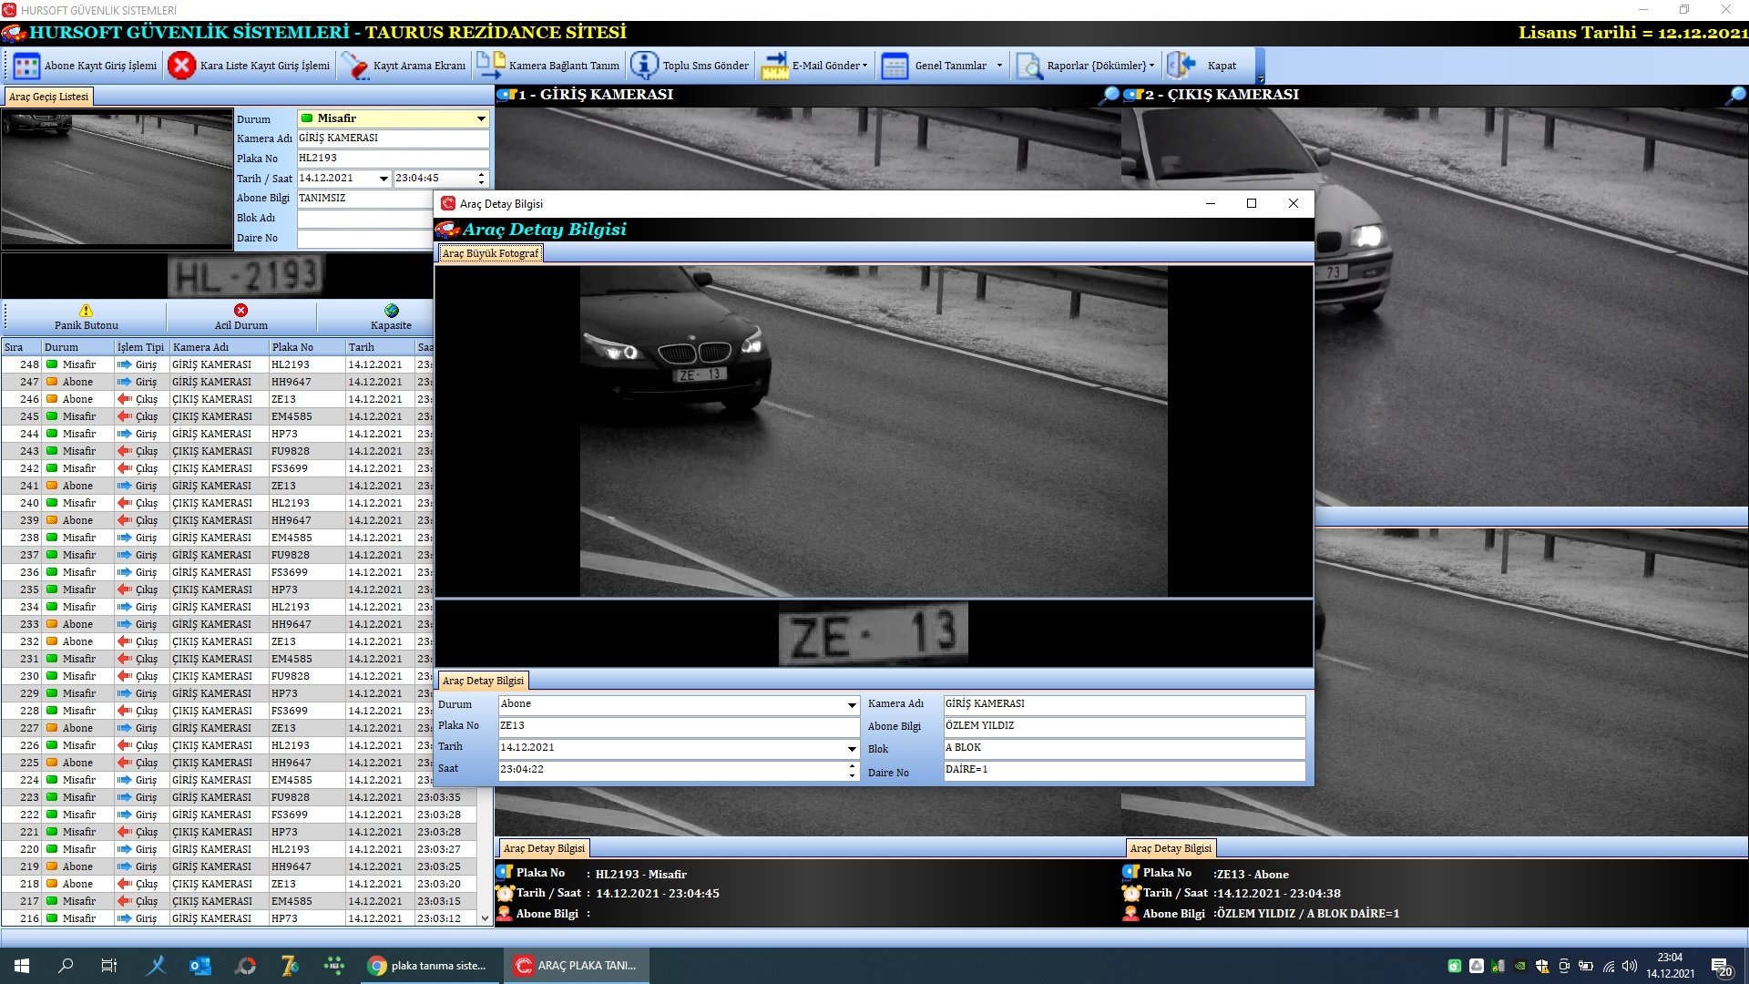Click the Kapat exit icon

(x=1181, y=66)
